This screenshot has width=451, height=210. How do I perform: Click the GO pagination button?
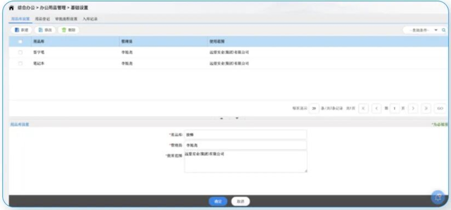pos(440,109)
